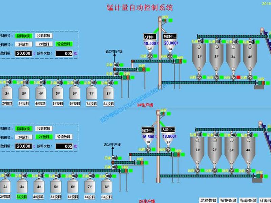This screenshot has height=203, width=271.
Task: Click the 16.500 t weight reading
Action: [149, 137]
